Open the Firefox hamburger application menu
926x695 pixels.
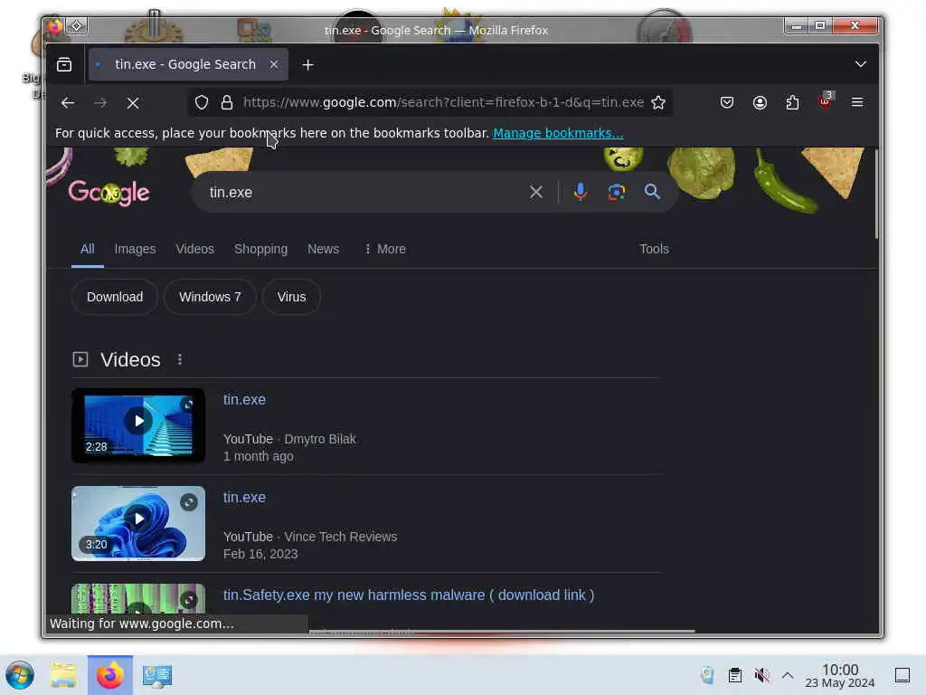tap(857, 103)
